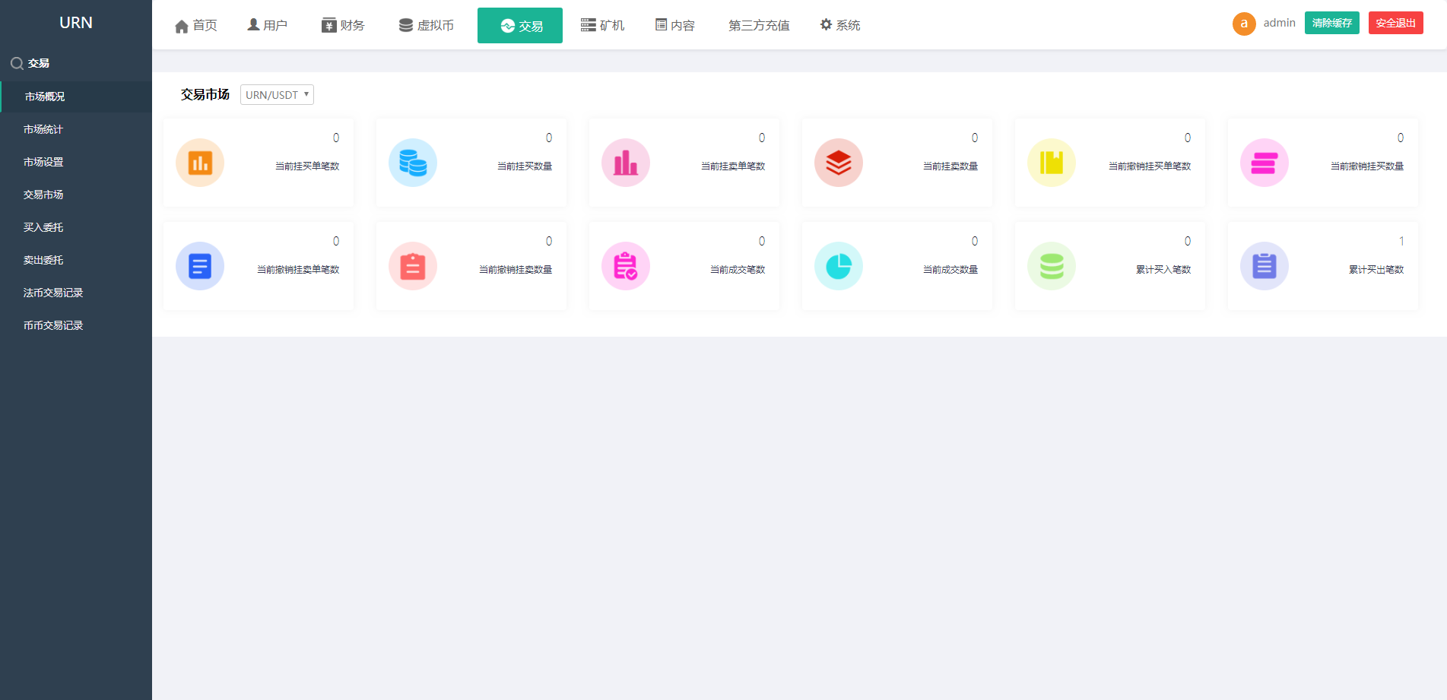Click the 清除缓存 button
This screenshot has width=1447, height=700.
pyautogui.click(x=1331, y=24)
